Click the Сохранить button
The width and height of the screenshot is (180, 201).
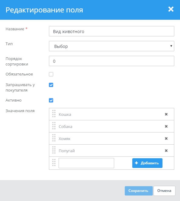[139, 191]
